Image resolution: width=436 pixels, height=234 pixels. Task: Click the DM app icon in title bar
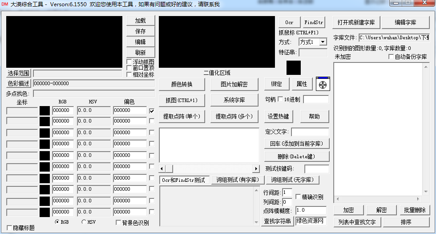pos(5,4)
